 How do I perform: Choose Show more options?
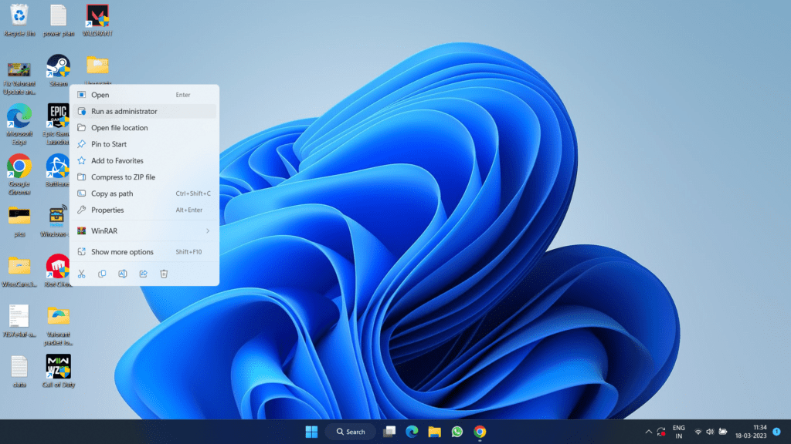[144, 252]
